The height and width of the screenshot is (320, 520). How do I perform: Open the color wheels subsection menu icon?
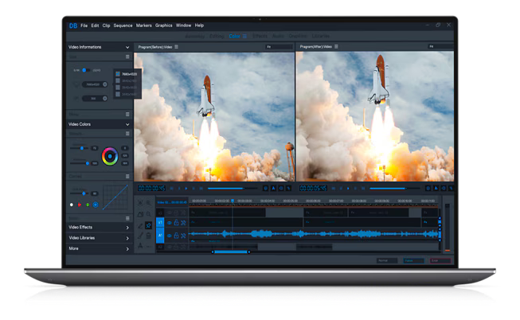point(127,133)
